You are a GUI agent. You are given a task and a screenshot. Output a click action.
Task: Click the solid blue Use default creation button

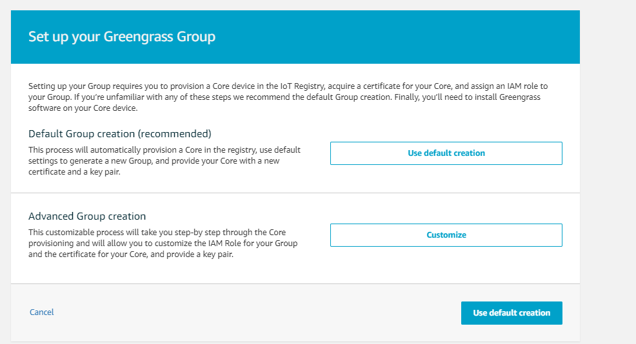(x=512, y=313)
